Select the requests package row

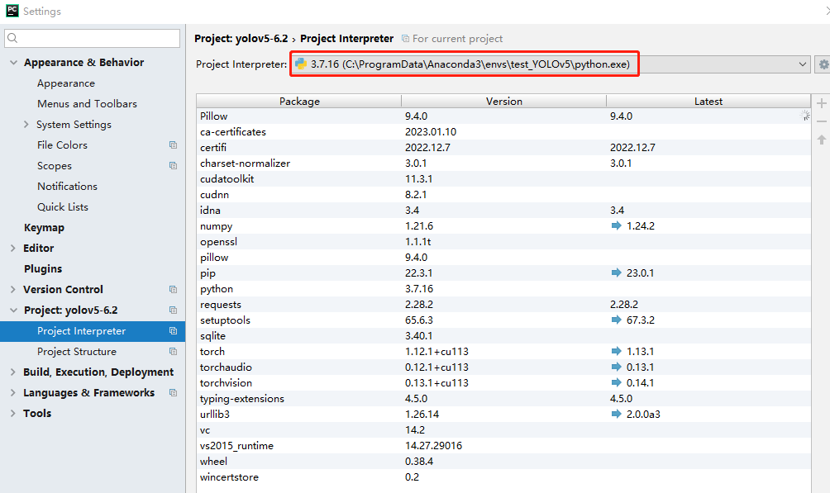pos(503,304)
